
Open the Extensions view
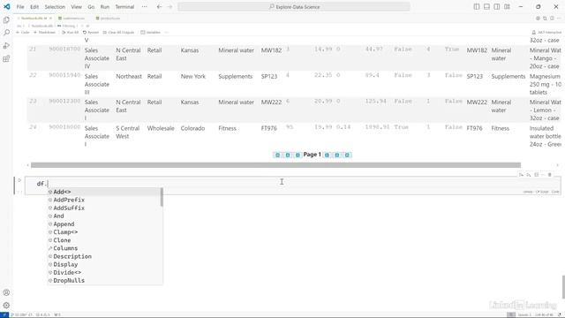point(6,59)
